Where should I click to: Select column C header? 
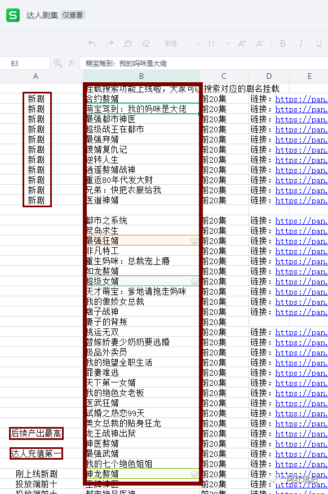point(224,76)
